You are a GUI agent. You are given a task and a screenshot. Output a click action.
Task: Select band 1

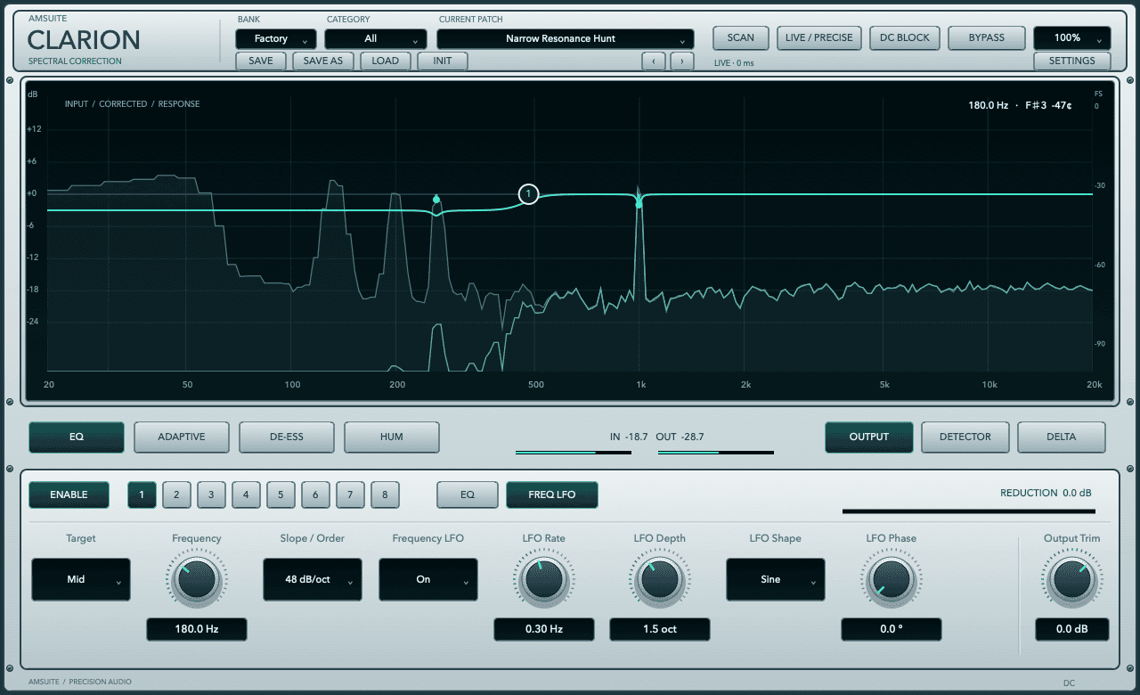coord(142,495)
